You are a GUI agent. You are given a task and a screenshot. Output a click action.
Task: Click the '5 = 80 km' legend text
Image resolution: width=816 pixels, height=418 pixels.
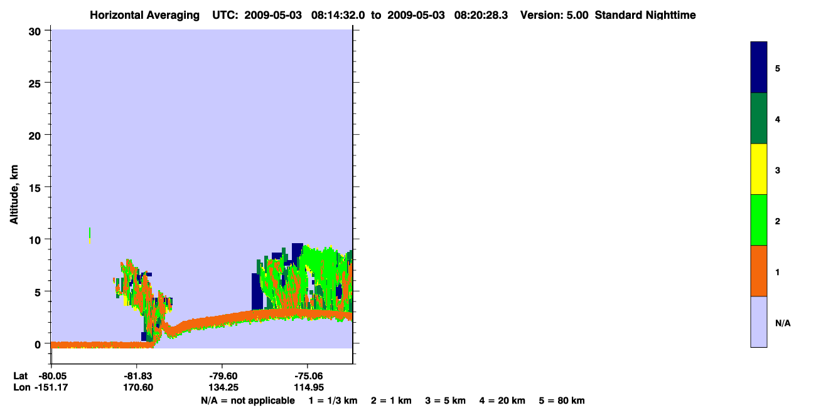click(x=562, y=400)
